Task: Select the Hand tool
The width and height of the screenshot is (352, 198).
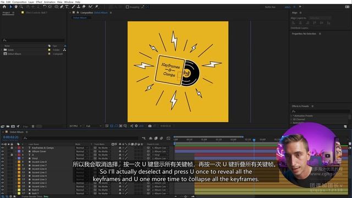Action: click(16, 7)
